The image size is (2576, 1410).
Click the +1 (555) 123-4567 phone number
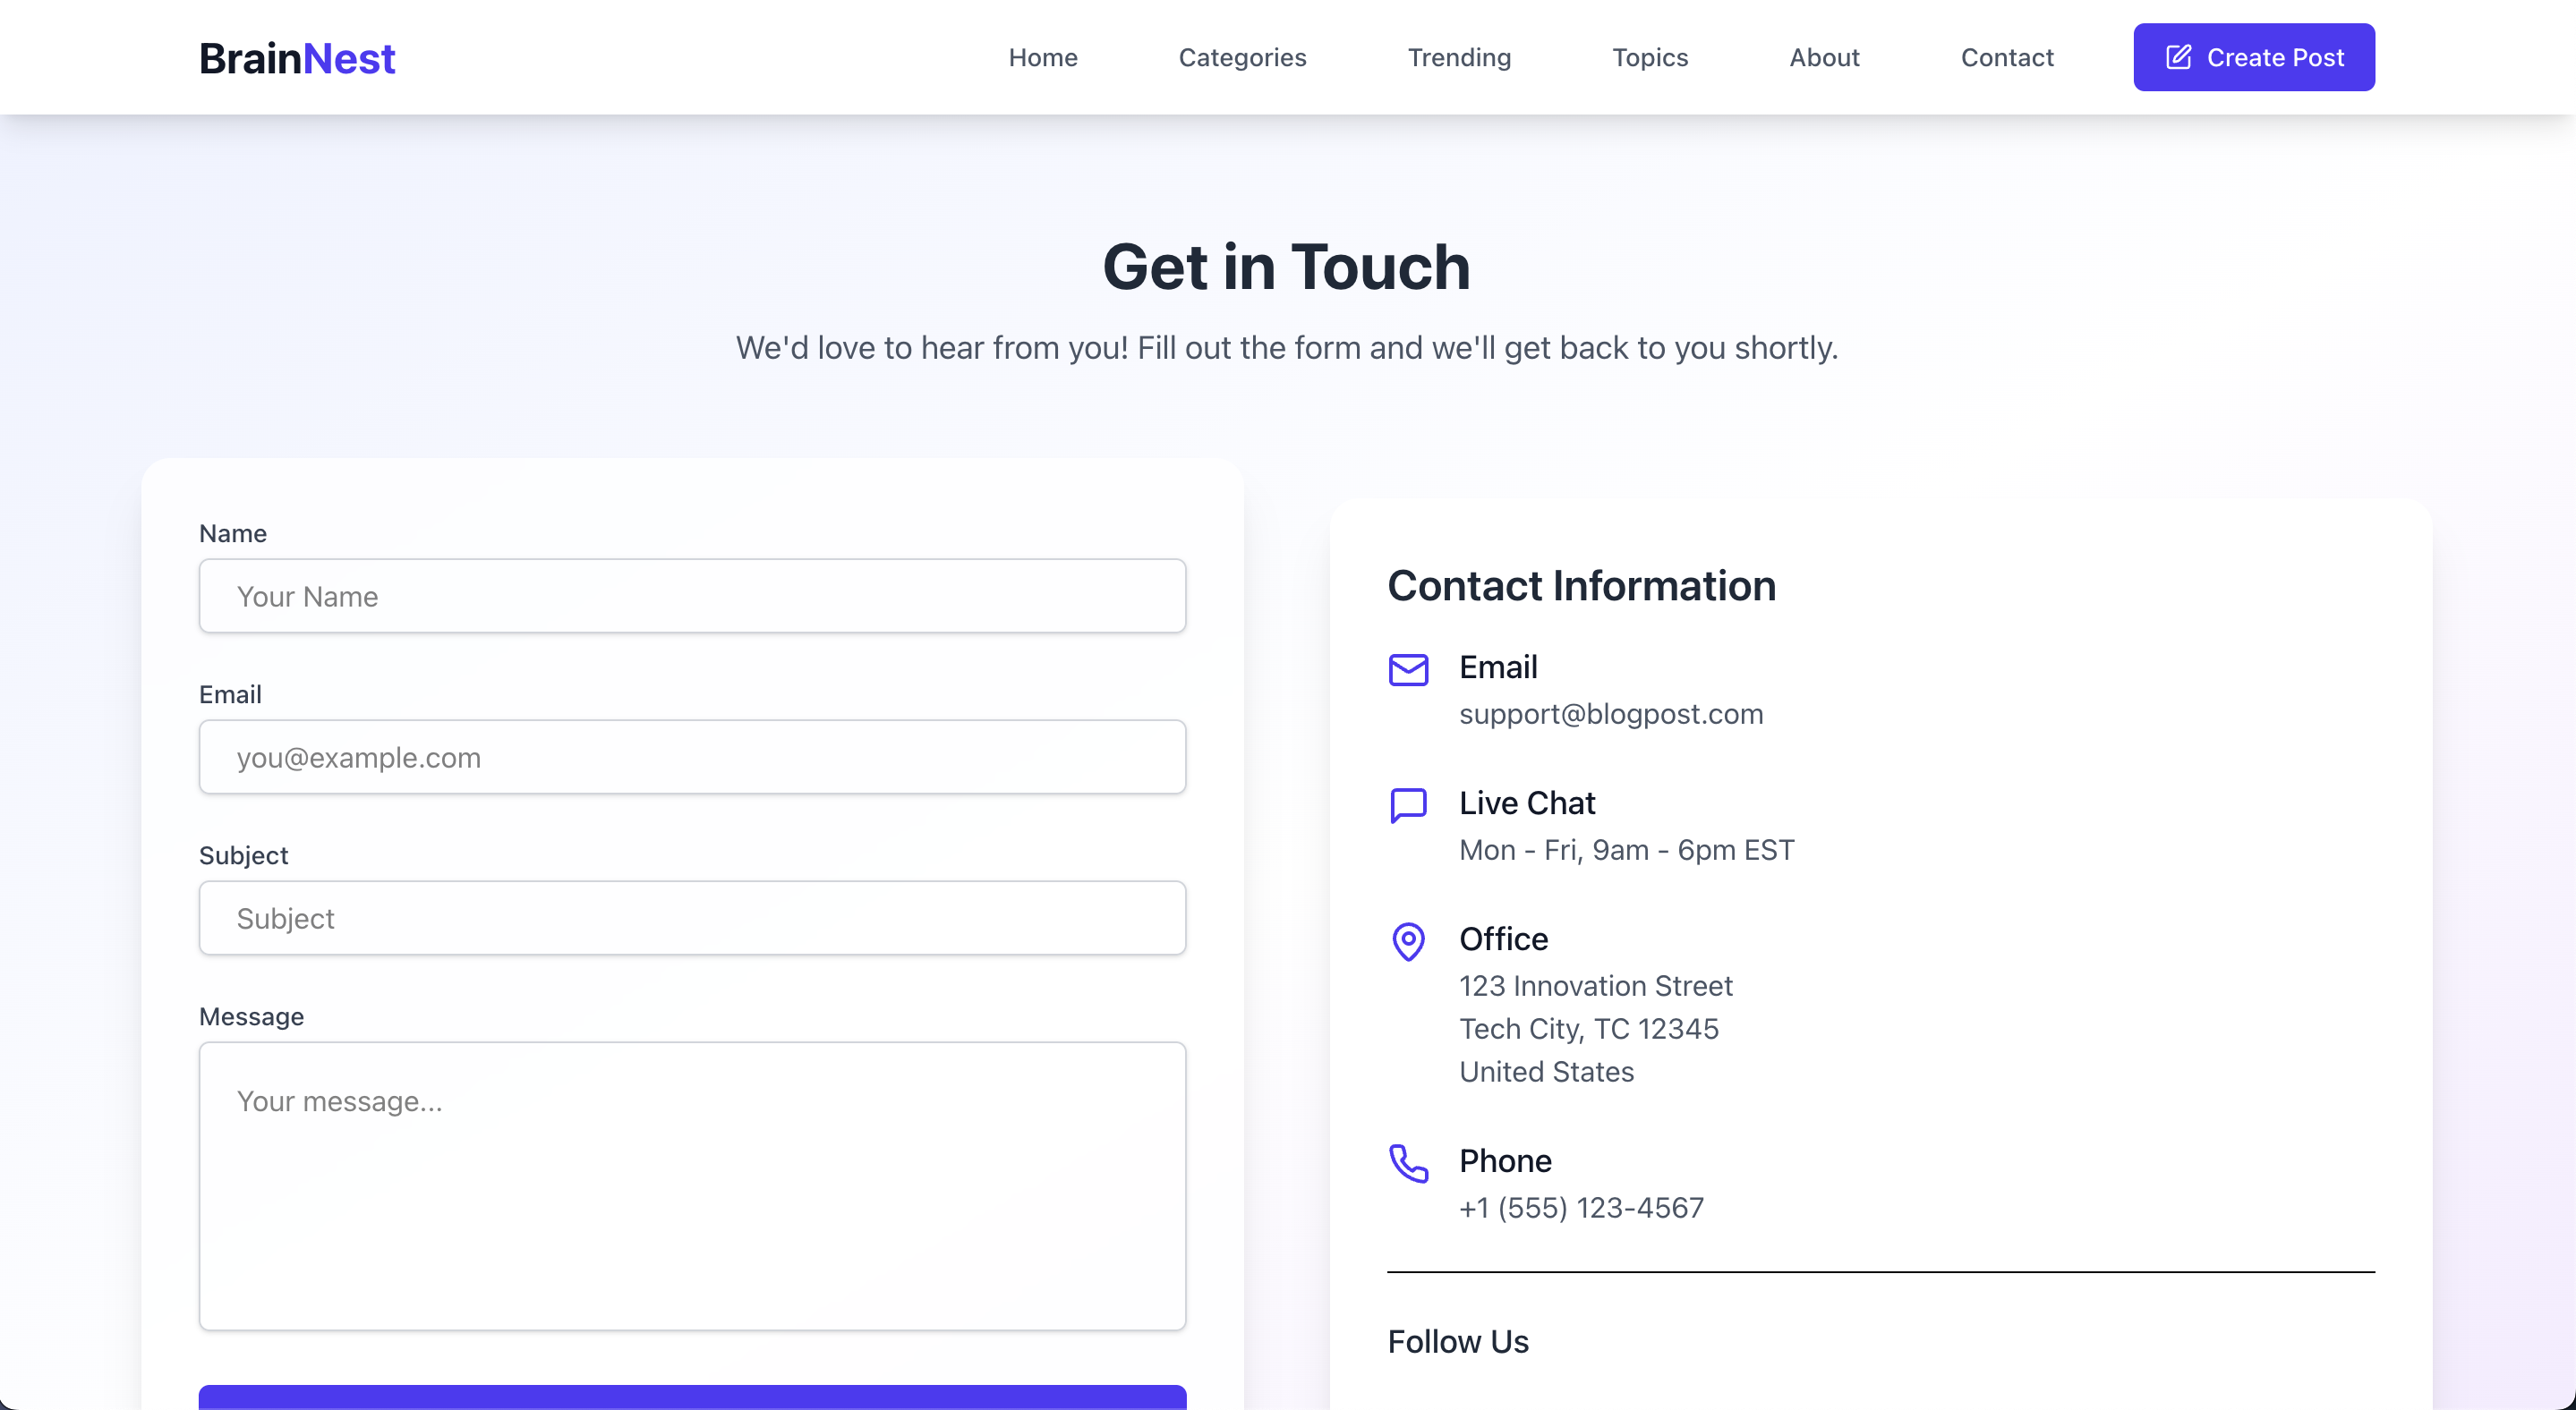click(x=1581, y=1207)
